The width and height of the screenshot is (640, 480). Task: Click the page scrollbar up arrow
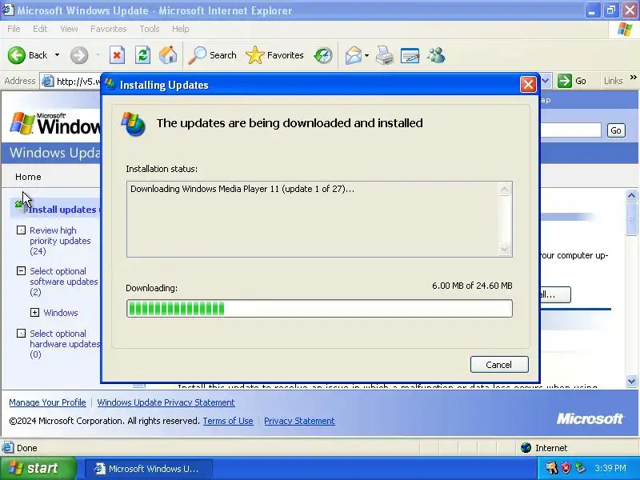631,196
